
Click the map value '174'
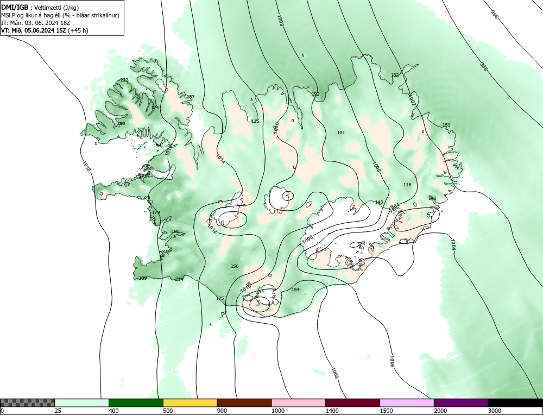pyautogui.click(x=155, y=108)
